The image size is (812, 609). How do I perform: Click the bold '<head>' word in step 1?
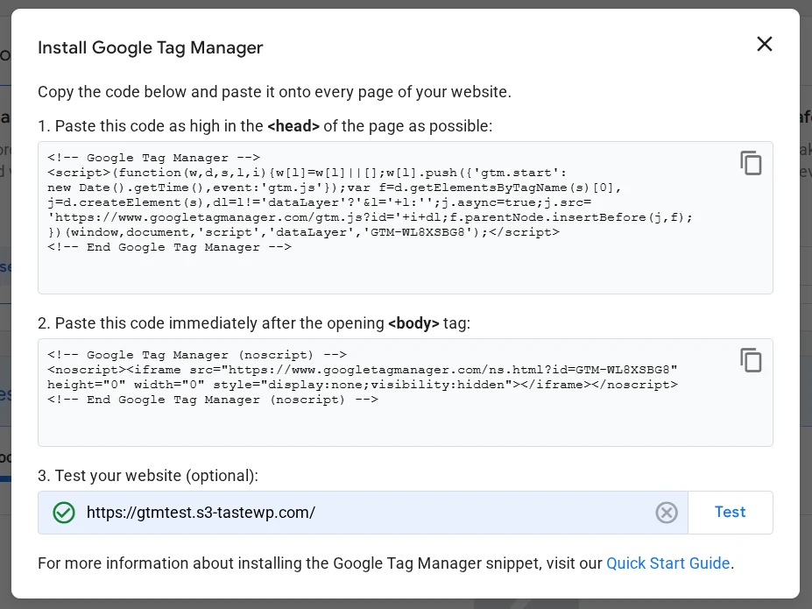coord(293,126)
